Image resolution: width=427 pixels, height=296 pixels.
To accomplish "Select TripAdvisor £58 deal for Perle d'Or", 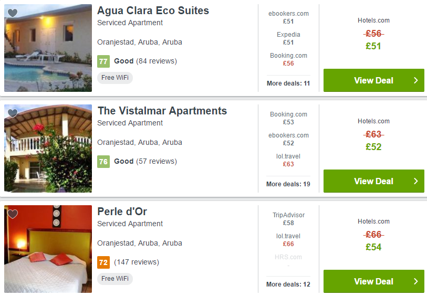I will (288, 219).
